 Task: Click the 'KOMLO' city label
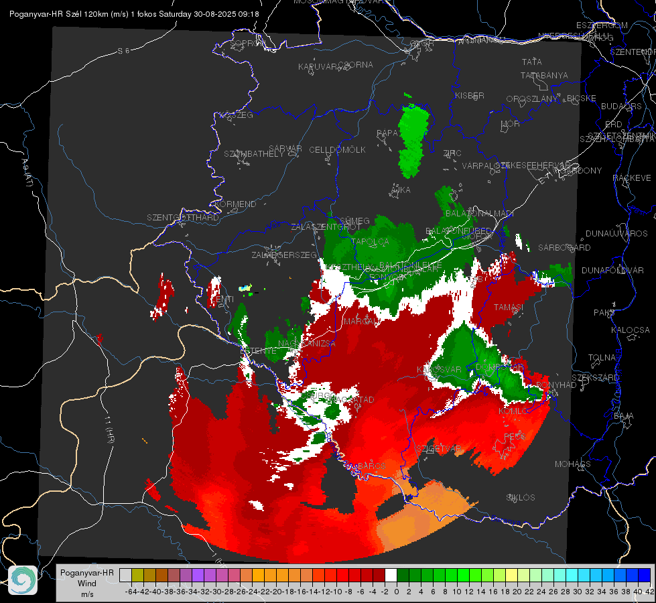[x=513, y=411]
